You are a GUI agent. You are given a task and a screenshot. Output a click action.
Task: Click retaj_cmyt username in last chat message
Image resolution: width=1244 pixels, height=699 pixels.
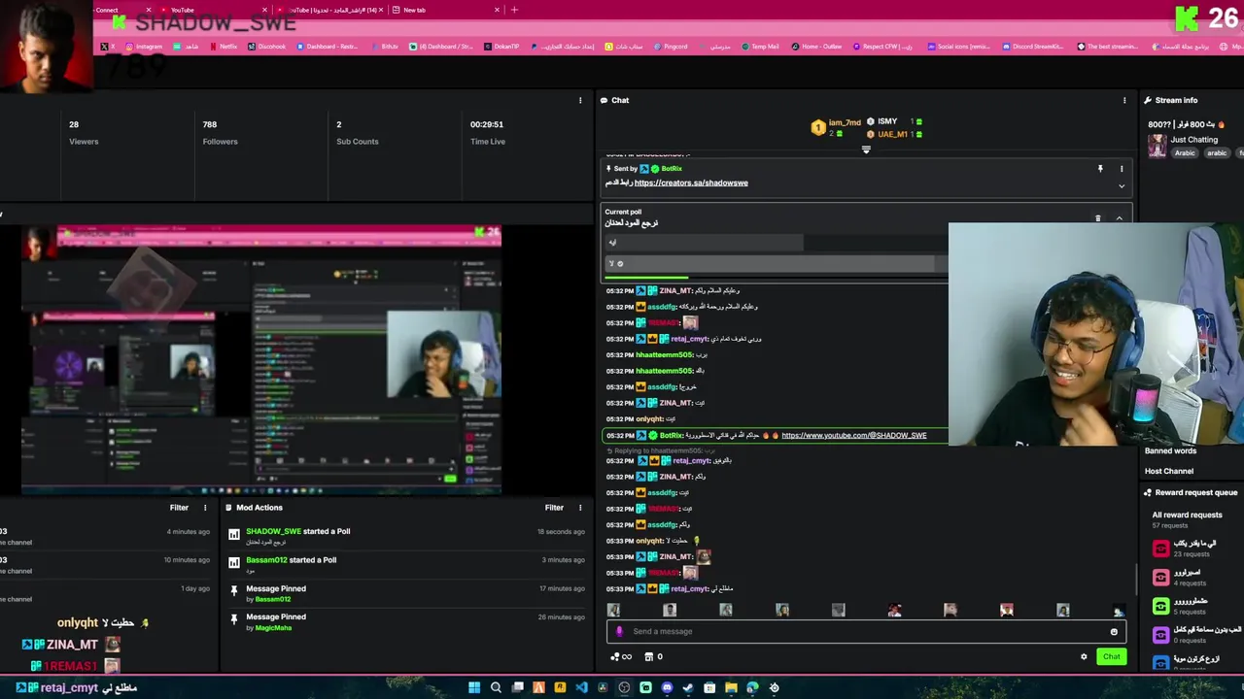(x=690, y=588)
